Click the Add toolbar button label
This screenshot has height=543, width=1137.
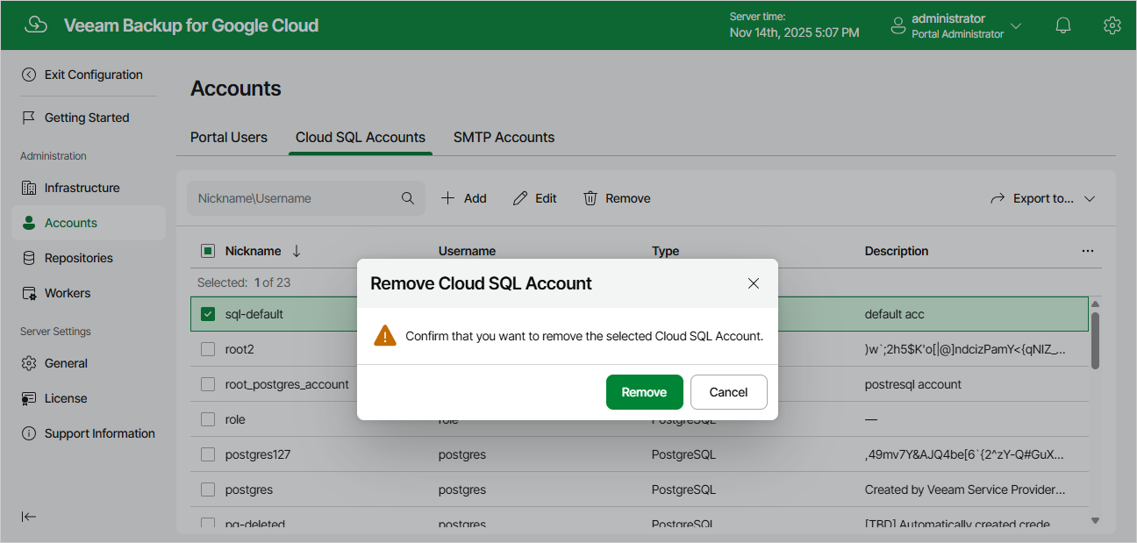click(x=476, y=198)
